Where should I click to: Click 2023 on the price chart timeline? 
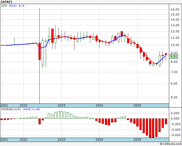coord(62,105)
